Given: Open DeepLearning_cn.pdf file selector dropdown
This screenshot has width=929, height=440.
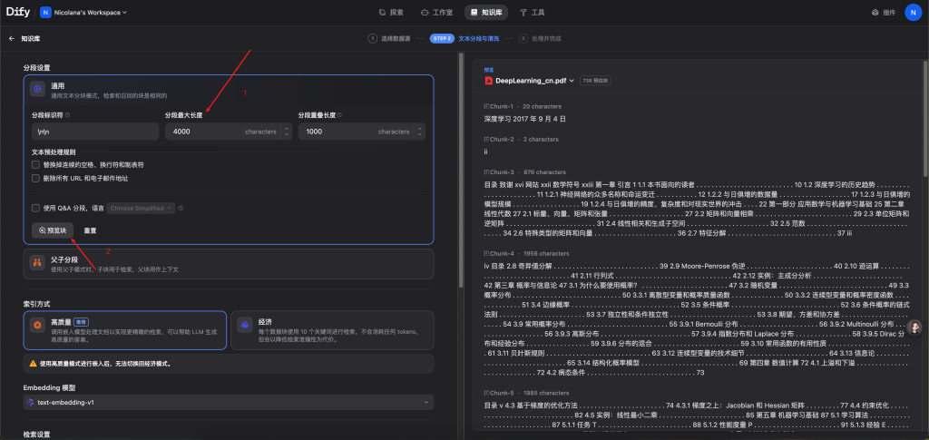Looking at the screenshot, I should coord(572,81).
